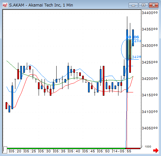Image resolution: width=161 pixels, height=156 pixels.
Task: Click the 3432 annotation price label
Action: (136, 41)
